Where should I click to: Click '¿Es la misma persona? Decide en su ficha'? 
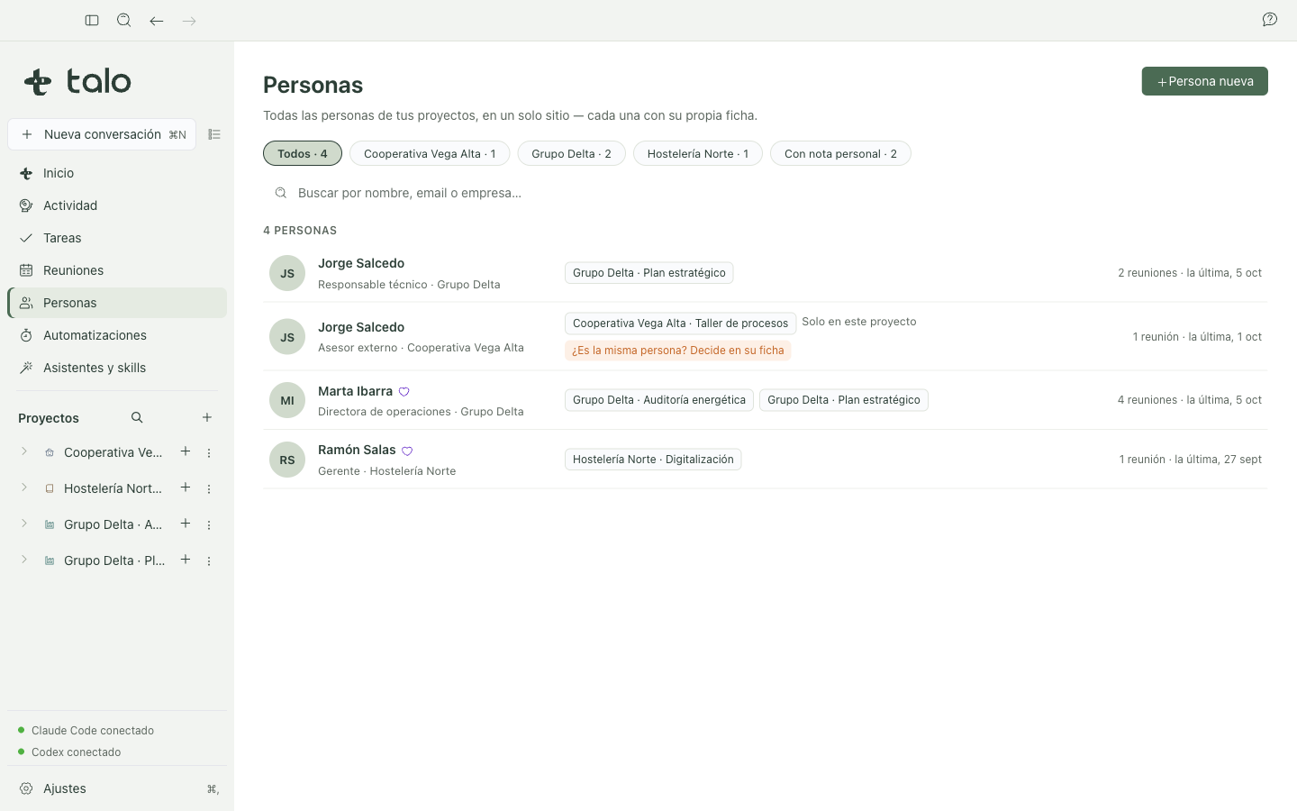[x=678, y=351]
